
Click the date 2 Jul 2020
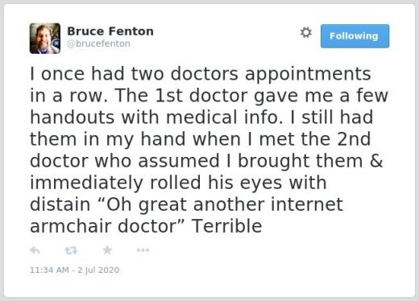click(98, 270)
